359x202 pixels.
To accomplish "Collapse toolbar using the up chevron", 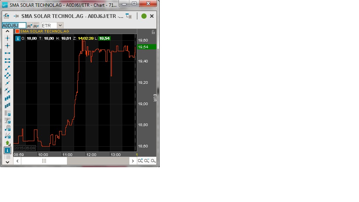I will pyautogui.click(x=7, y=31).
